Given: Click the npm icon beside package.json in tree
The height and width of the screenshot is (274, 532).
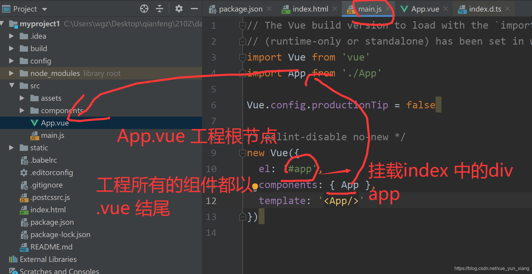Looking at the screenshot, I should click(x=24, y=222).
